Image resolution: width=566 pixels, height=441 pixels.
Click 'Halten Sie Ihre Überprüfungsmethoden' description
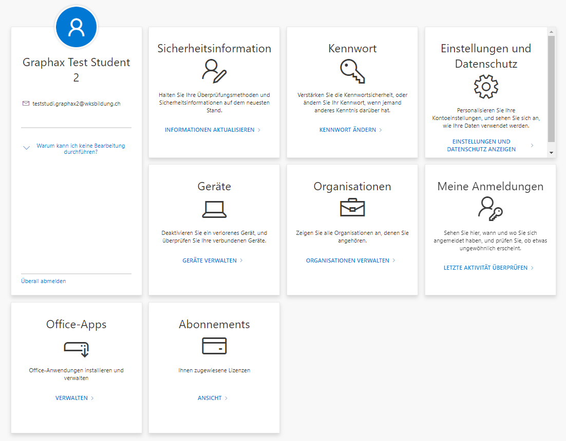pyautogui.click(x=214, y=103)
